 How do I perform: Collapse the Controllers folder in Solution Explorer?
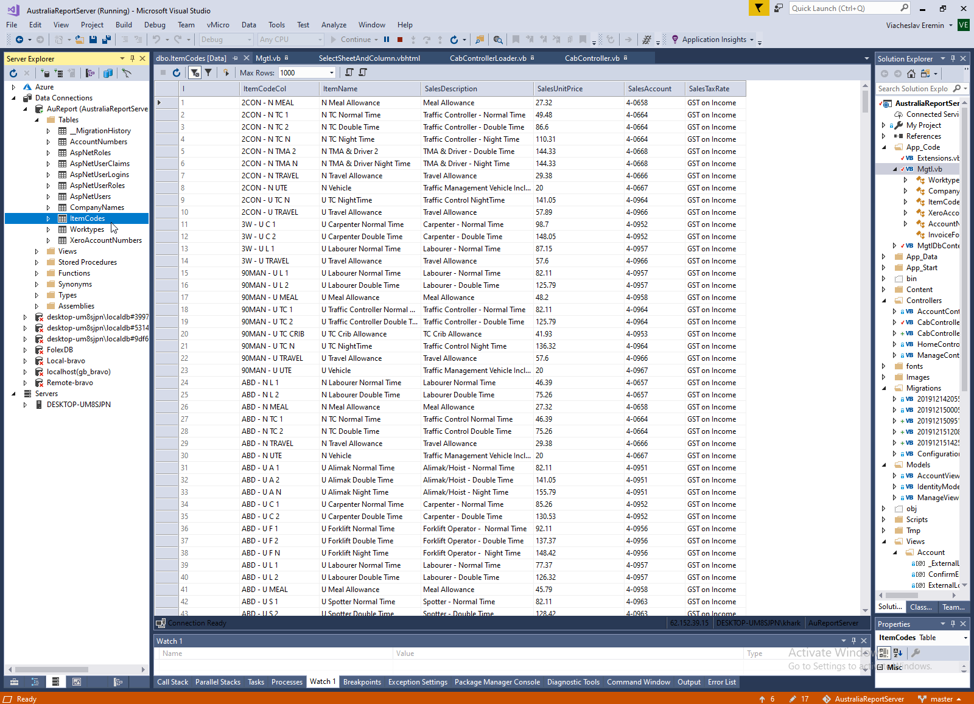884,301
